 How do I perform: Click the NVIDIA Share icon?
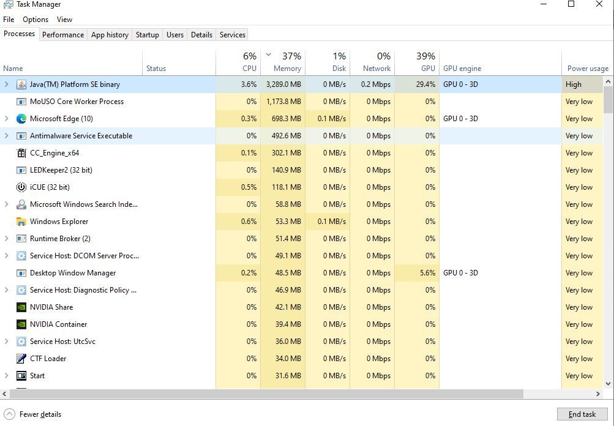tap(21, 307)
